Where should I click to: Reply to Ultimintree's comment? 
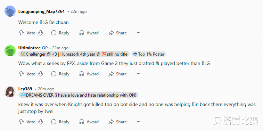(x=60, y=74)
